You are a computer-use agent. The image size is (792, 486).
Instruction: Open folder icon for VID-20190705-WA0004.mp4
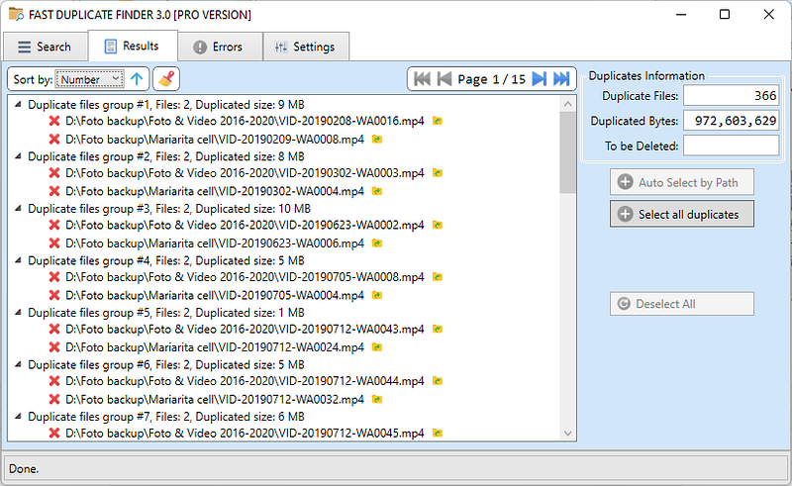click(x=377, y=295)
